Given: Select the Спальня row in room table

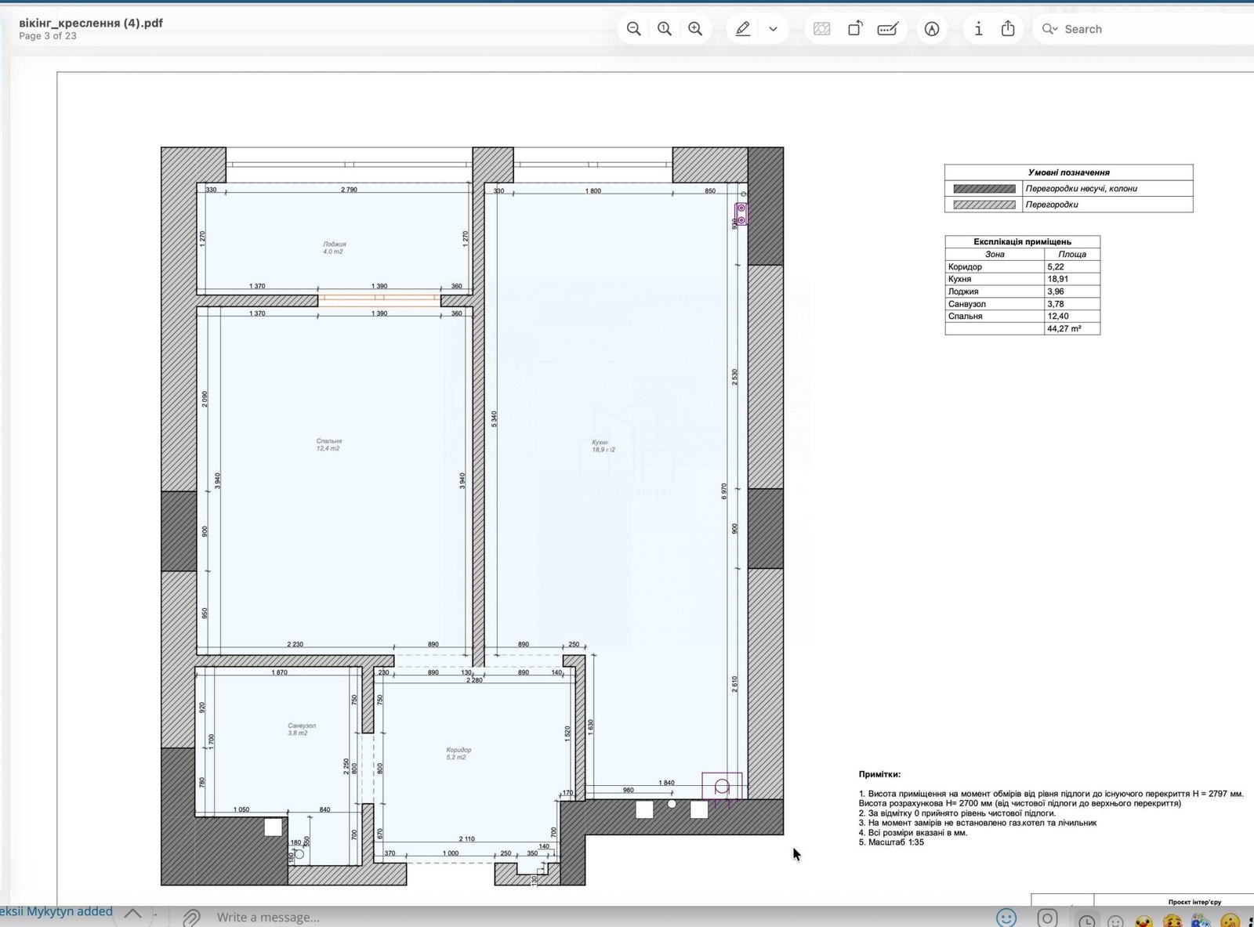Looking at the screenshot, I should click(1022, 317).
